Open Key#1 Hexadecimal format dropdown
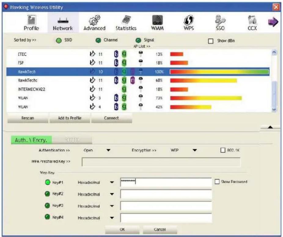Viewport: 283px width, 237px height. tap(112, 182)
